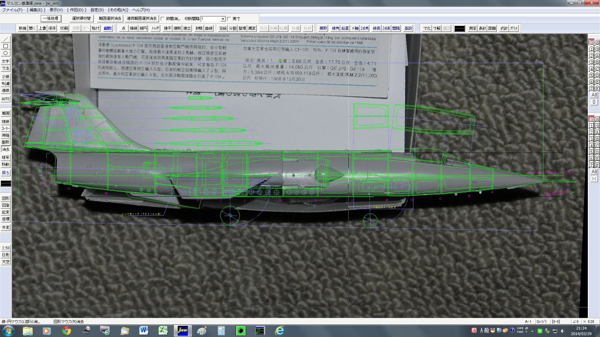This screenshot has width=600, height=337.
Task: Toggle the 実寸 checkbox
Action: pyautogui.click(x=229, y=19)
